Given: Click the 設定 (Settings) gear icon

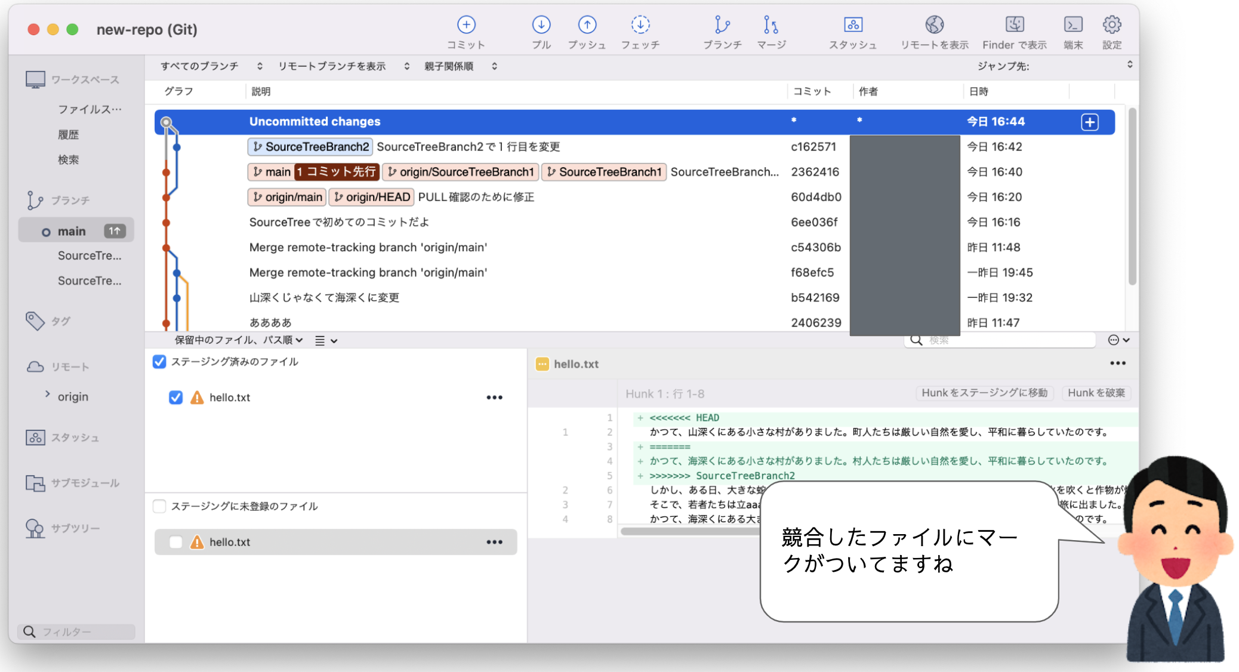Looking at the screenshot, I should pos(1111,25).
